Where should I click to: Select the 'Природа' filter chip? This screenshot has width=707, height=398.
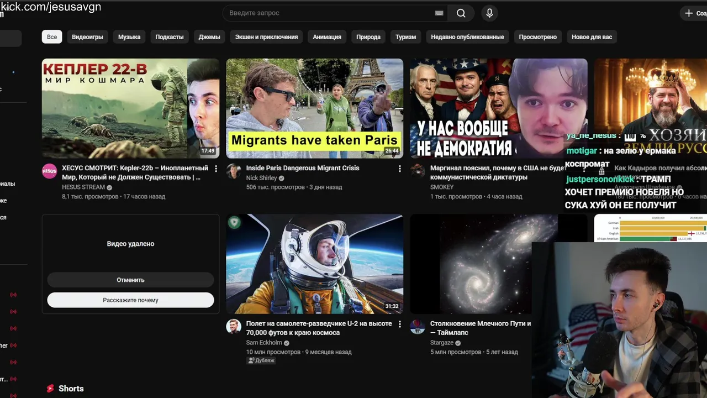[x=368, y=37]
